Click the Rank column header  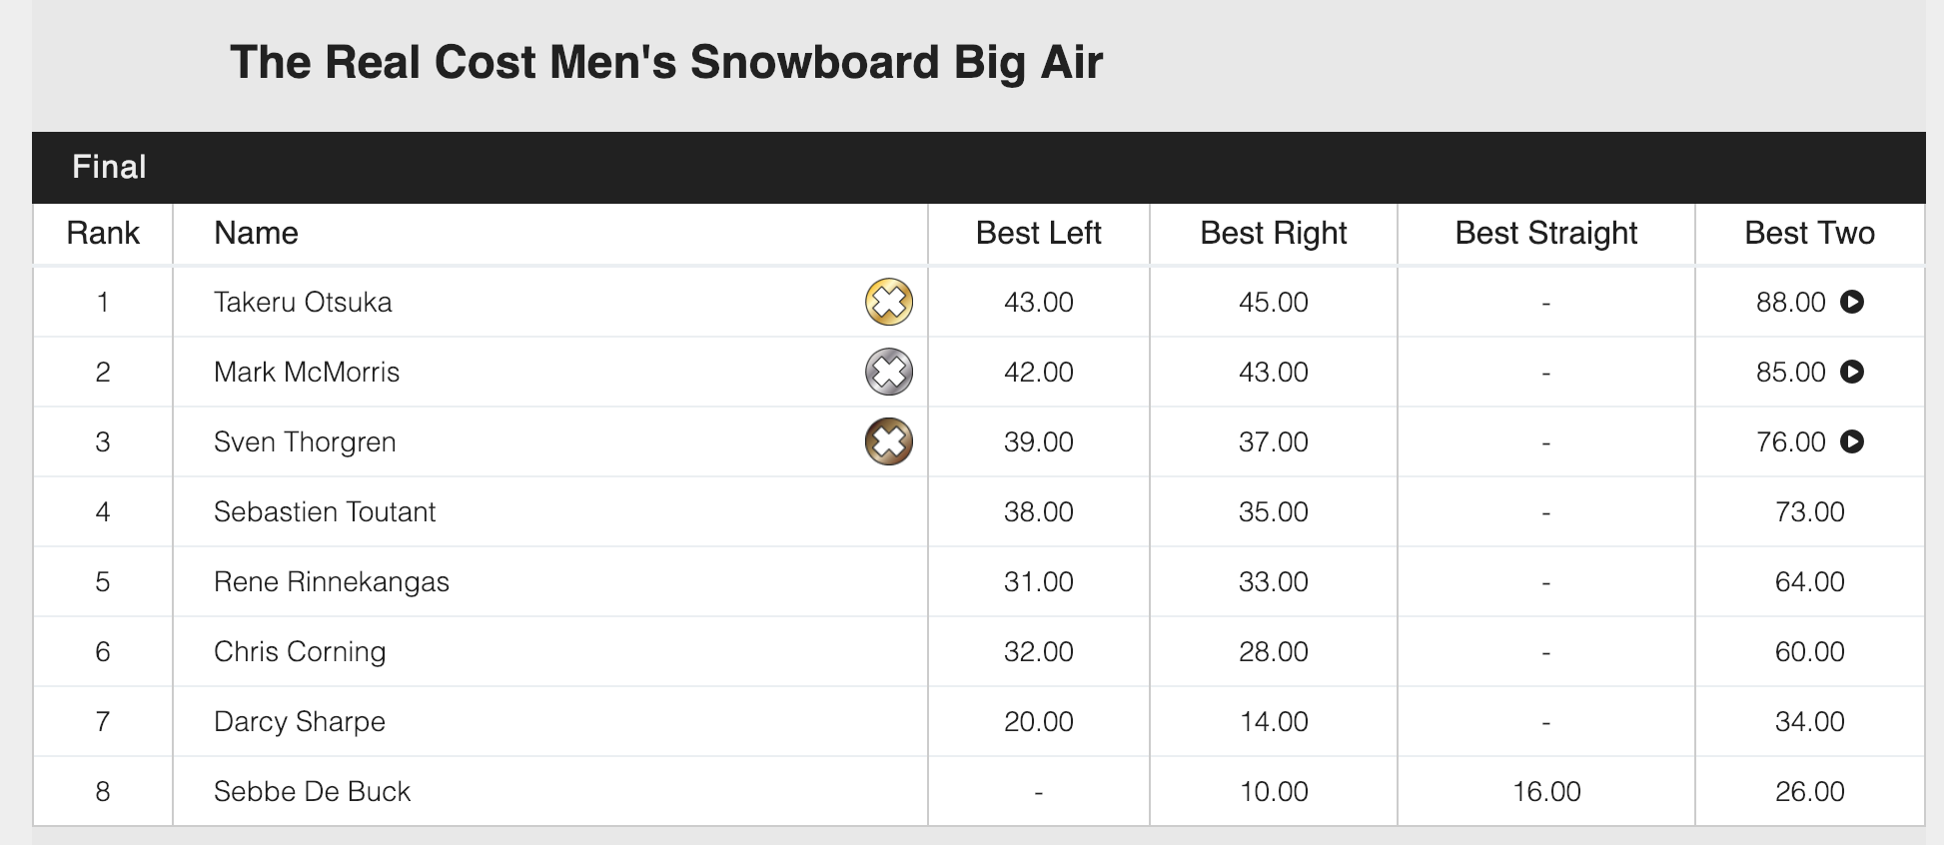[x=103, y=233]
